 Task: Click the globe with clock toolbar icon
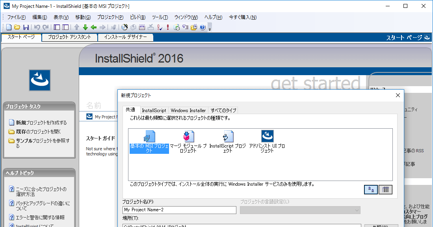click(177, 27)
